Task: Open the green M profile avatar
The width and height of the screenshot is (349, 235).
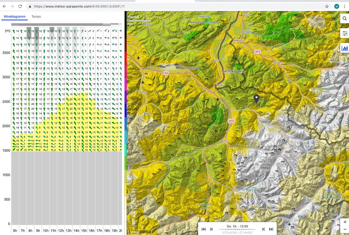Action: pos(336,7)
